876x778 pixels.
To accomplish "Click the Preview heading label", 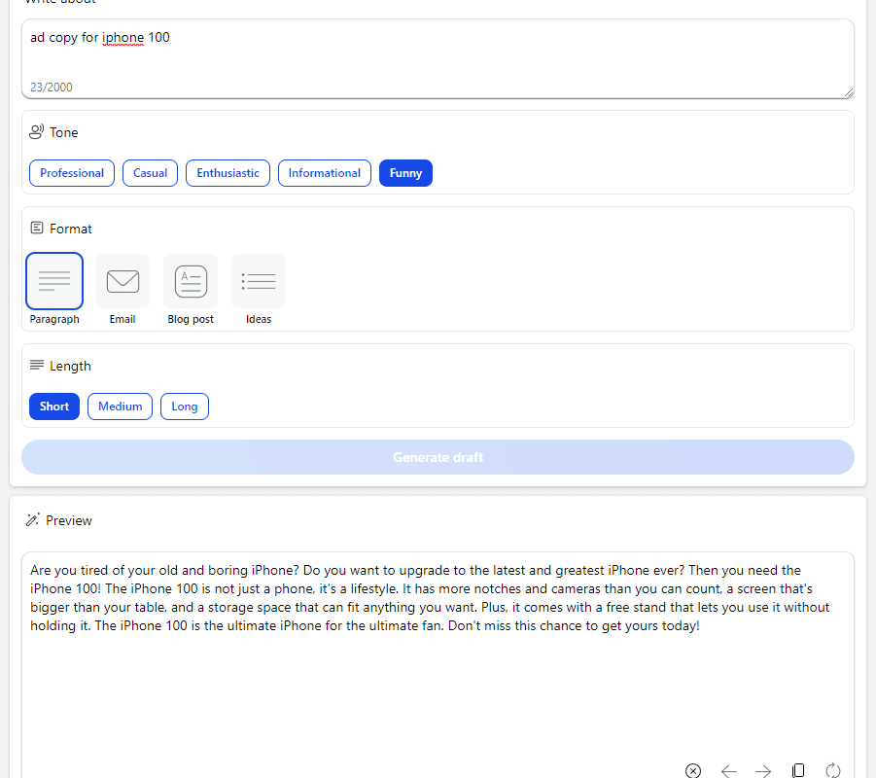I will pyautogui.click(x=69, y=520).
